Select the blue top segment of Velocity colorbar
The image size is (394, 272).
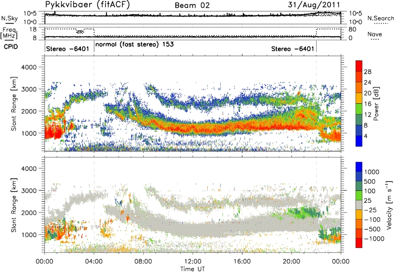tap(359, 167)
